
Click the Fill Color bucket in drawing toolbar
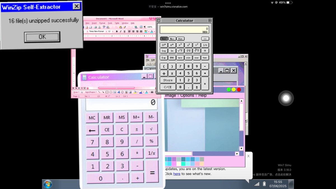[x=135, y=92]
